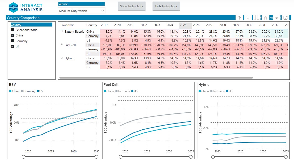This screenshot has width=294, height=161.
Task: Toggle the Seleccionar todo checkbox
Action: coord(12,30)
